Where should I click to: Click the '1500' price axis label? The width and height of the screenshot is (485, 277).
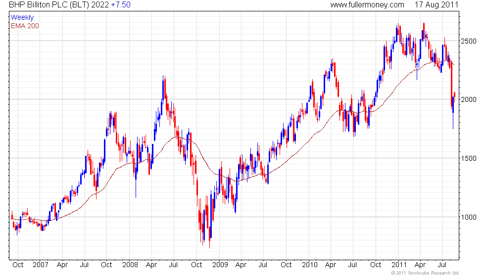pos(468,158)
